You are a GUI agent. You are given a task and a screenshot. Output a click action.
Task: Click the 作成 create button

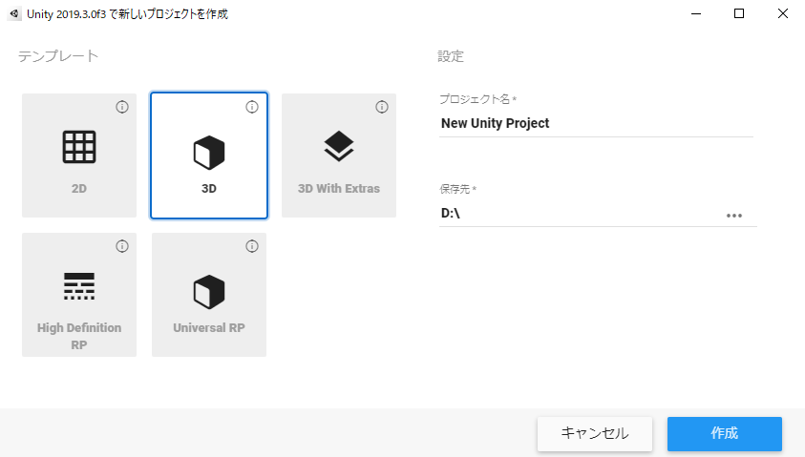pyautogui.click(x=725, y=433)
